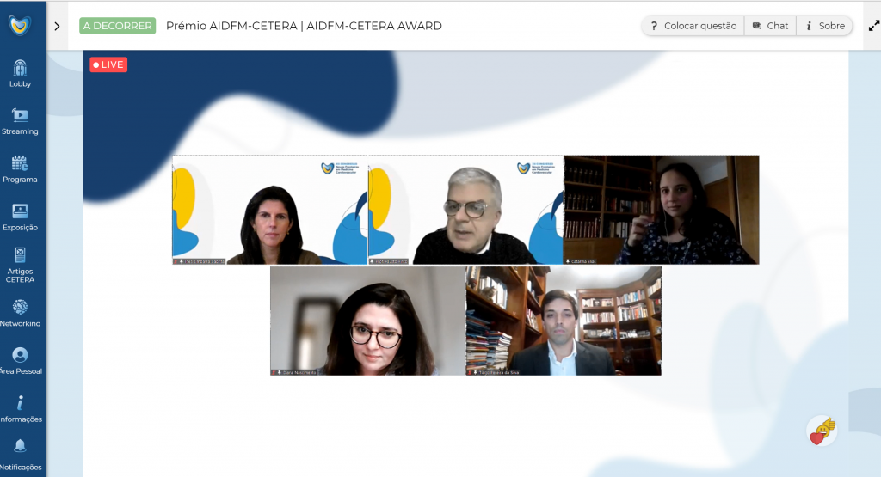Open the Programa calendar icon
881x477 pixels.
coord(21,163)
